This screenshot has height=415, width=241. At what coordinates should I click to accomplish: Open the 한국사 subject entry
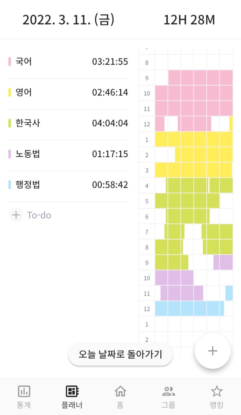[x=68, y=123]
